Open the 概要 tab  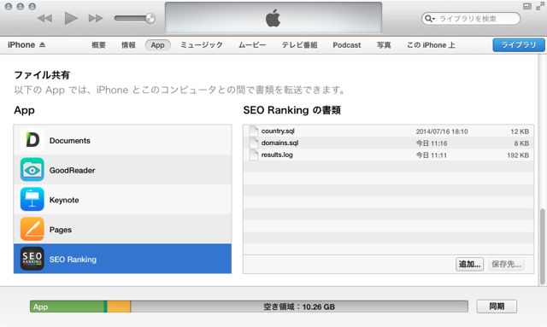pos(98,45)
